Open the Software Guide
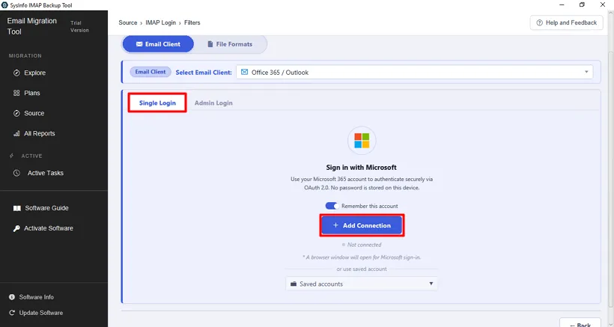 (x=46, y=208)
